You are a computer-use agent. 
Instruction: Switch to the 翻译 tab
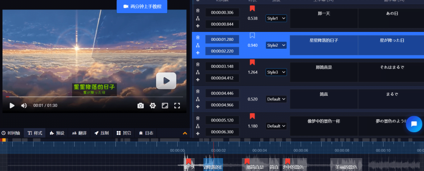[x=79, y=133]
